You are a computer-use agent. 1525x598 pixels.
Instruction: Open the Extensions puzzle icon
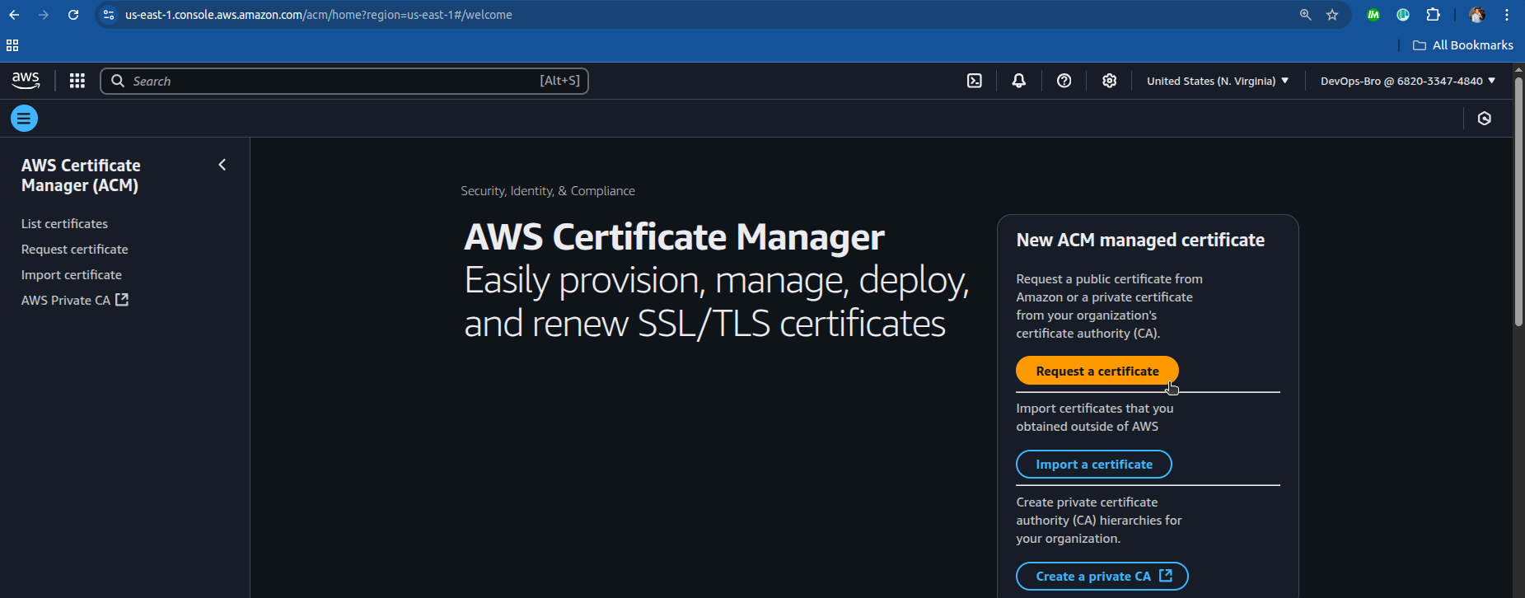click(x=1434, y=15)
